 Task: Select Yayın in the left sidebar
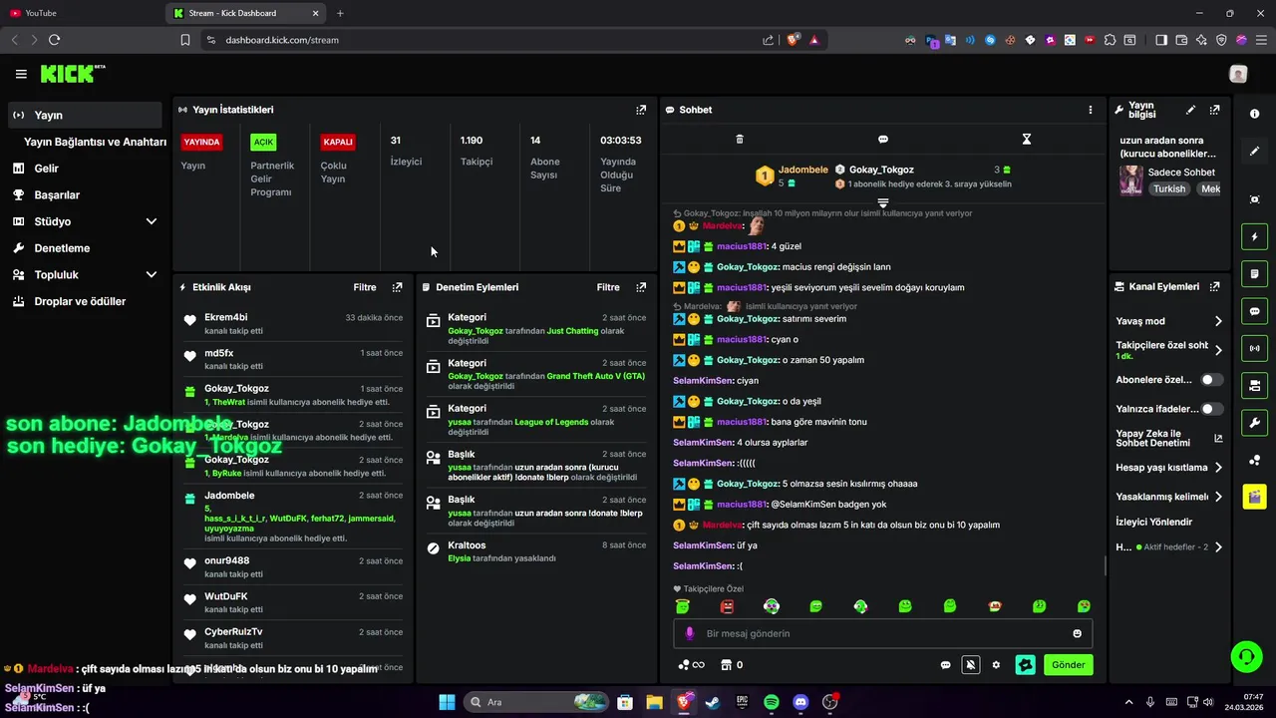(85, 115)
